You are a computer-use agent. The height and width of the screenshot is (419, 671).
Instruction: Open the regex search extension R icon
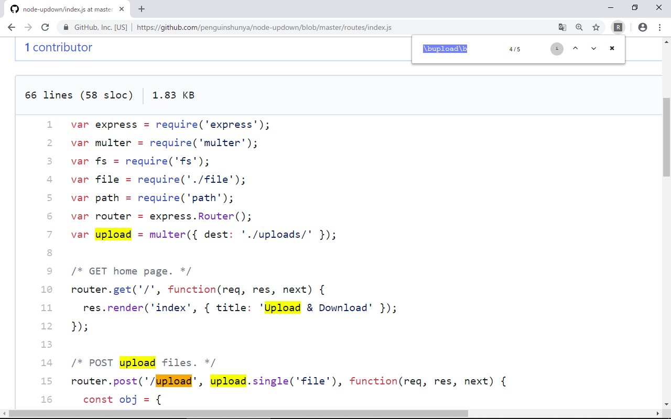(x=618, y=27)
